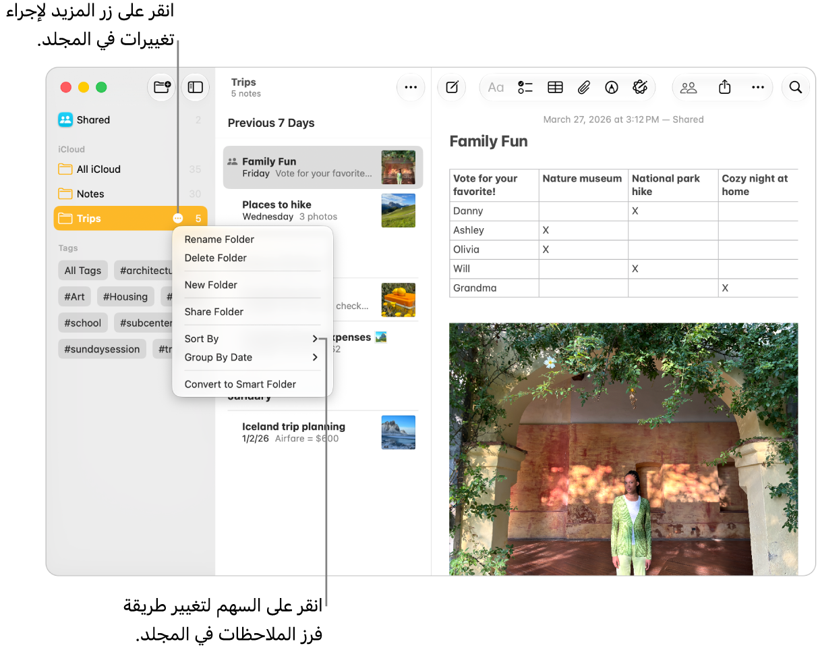Open the Places to hike note
The width and height of the screenshot is (818, 650).
click(323, 210)
